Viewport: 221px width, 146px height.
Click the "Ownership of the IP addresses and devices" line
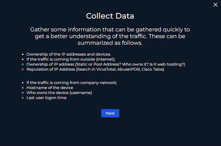click(69, 54)
